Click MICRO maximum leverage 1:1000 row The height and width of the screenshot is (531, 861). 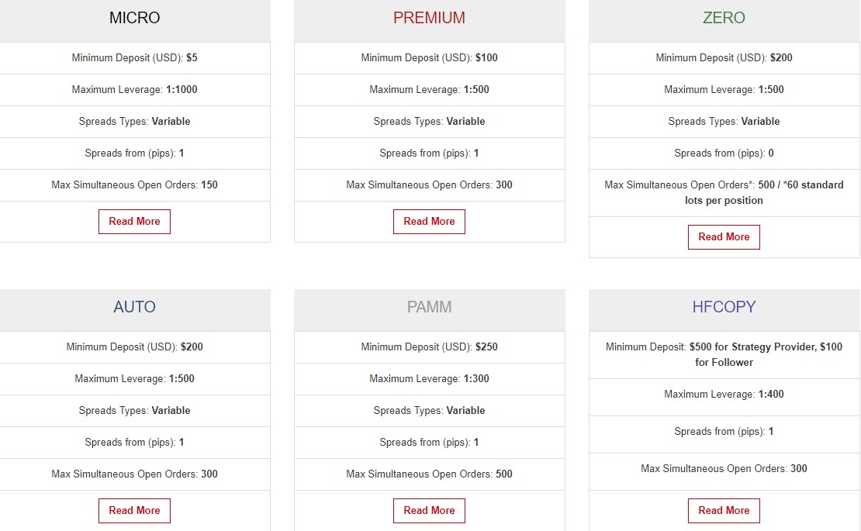(134, 90)
